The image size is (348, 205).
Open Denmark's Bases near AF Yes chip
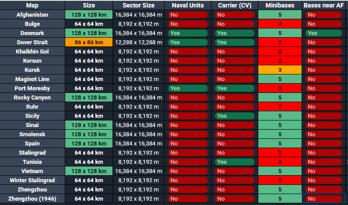(x=324, y=33)
